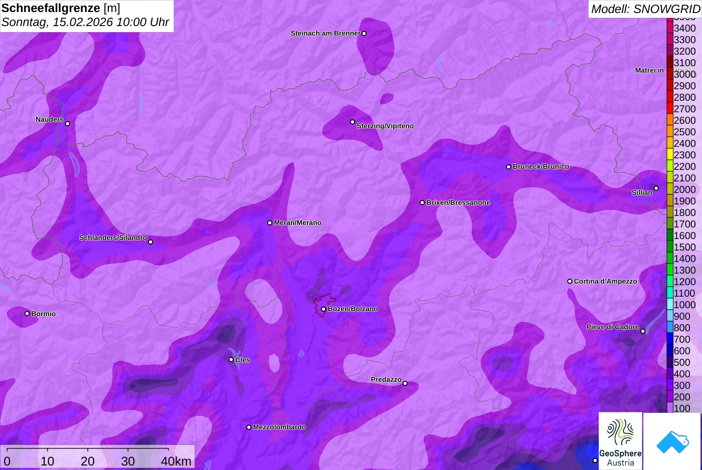Screen dimensions: 702x470
Task: Click the 'Modell: SNOWGRID' label
Action: [645, 9]
